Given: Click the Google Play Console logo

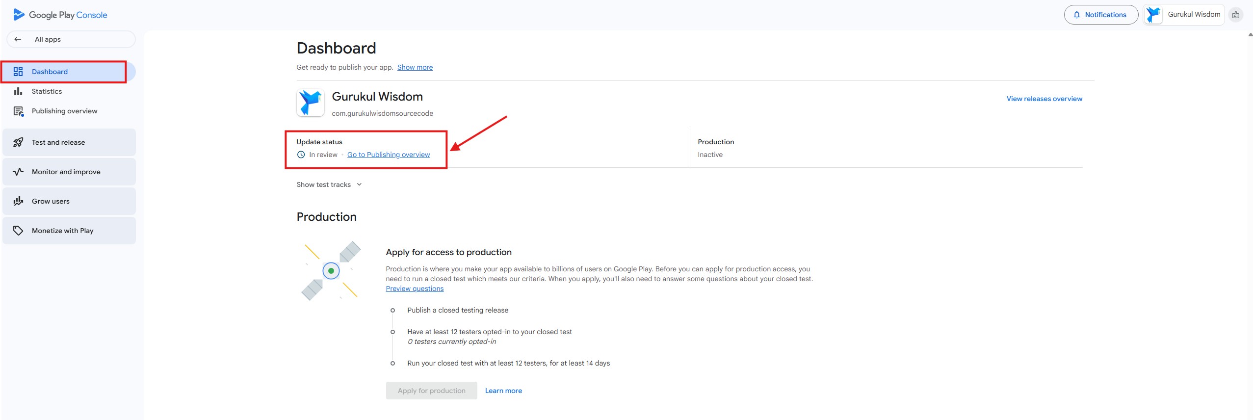Looking at the screenshot, I should pos(60,15).
